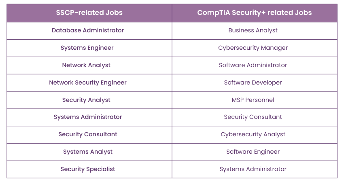This screenshot has height=182, width=344.
Task: Select the Software Administrator cell
Action: [x=253, y=65]
